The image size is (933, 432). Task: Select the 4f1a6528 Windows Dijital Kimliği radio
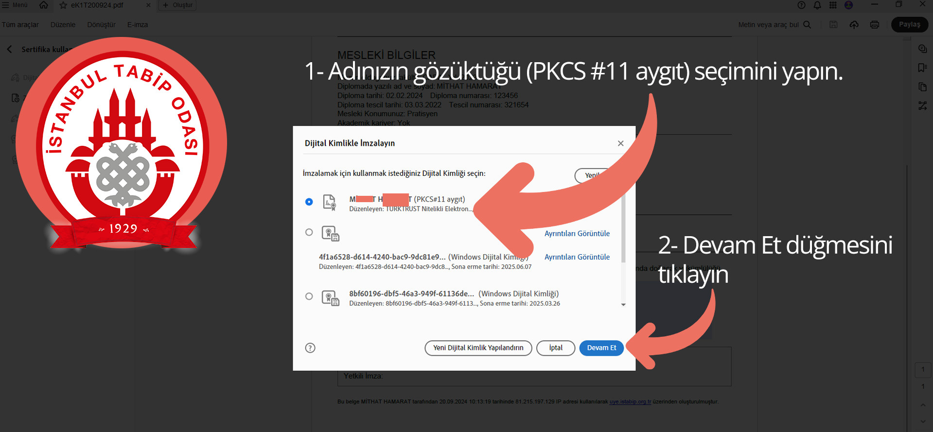point(309,232)
